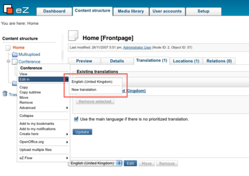The image size is (249, 176).
Task: Toggle the use main language checkbox
Action: 76,119
